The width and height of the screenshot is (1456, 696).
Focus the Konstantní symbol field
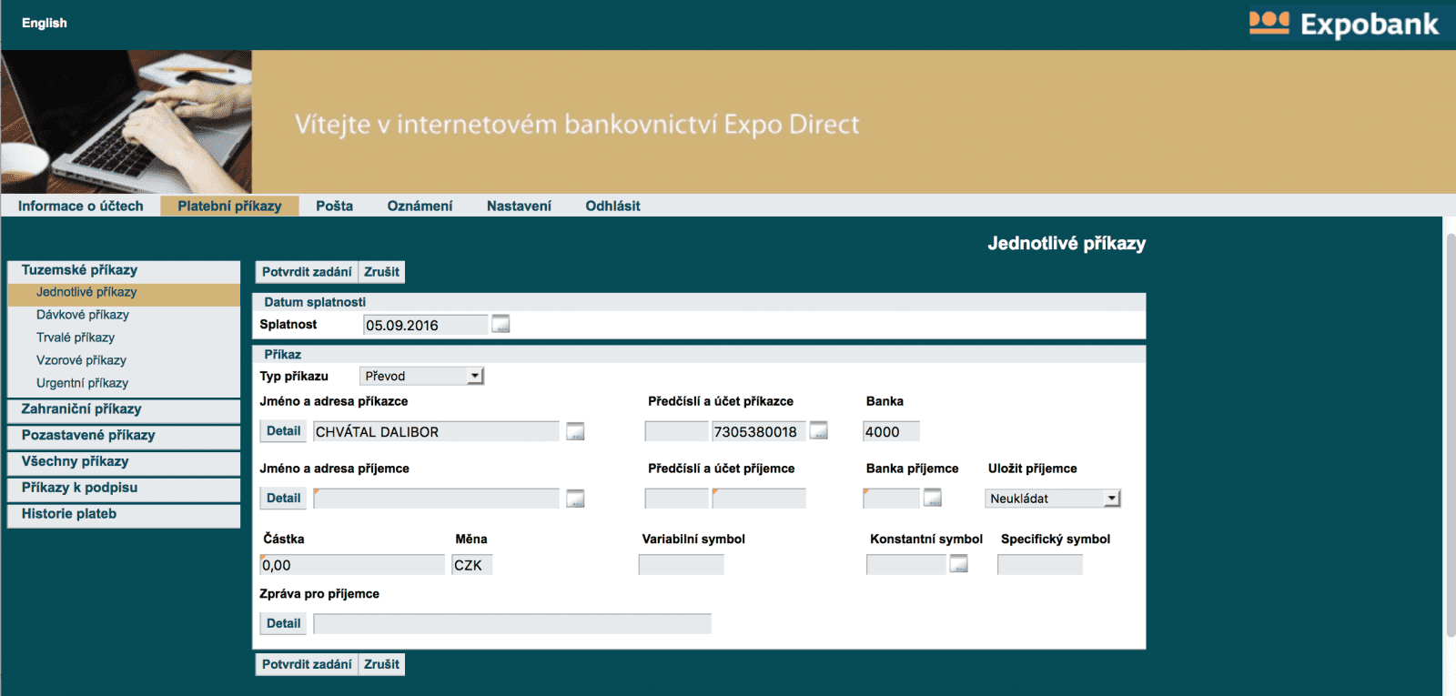906,564
